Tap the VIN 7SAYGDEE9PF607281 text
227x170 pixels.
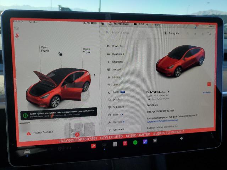click(x=160, y=111)
